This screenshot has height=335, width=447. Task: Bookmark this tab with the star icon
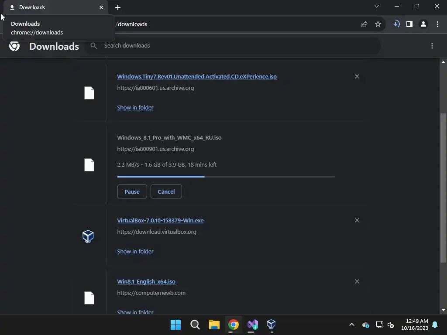pyautogui.click(x=378, y=24)
